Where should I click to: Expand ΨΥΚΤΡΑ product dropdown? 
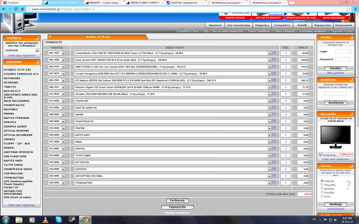coord(270,149)
